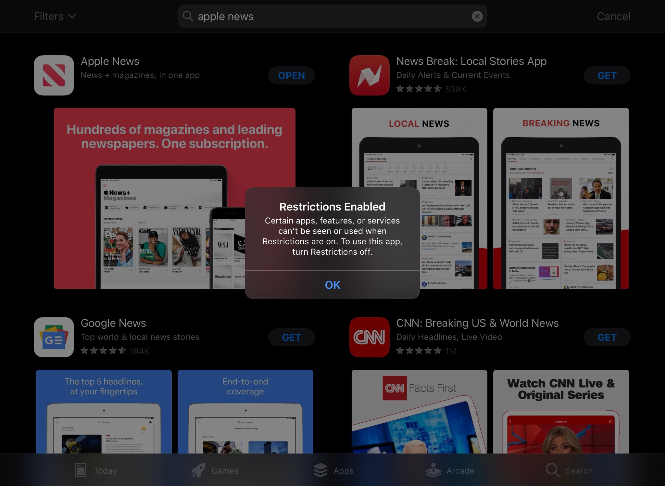This screenshot has height=486, width=665.
Task: Clear the search field with the X icon
Action: pyautogui.click(x=477, y=16)
